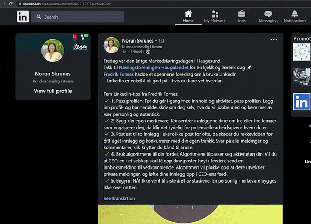311x224 pixels.
Task: Open the Jobs tab
Action: click(x=242, y=17)
